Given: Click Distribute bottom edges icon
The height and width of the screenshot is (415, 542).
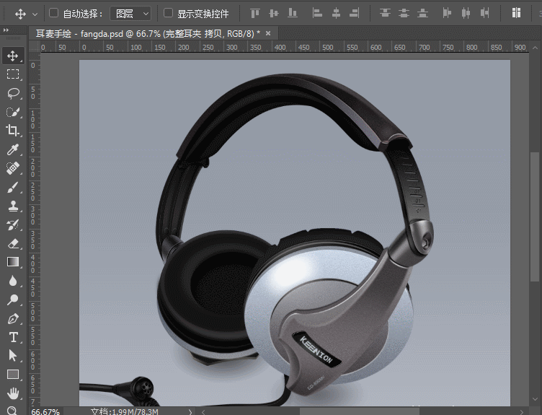Looking at the screenshot, I should [422, 14].
